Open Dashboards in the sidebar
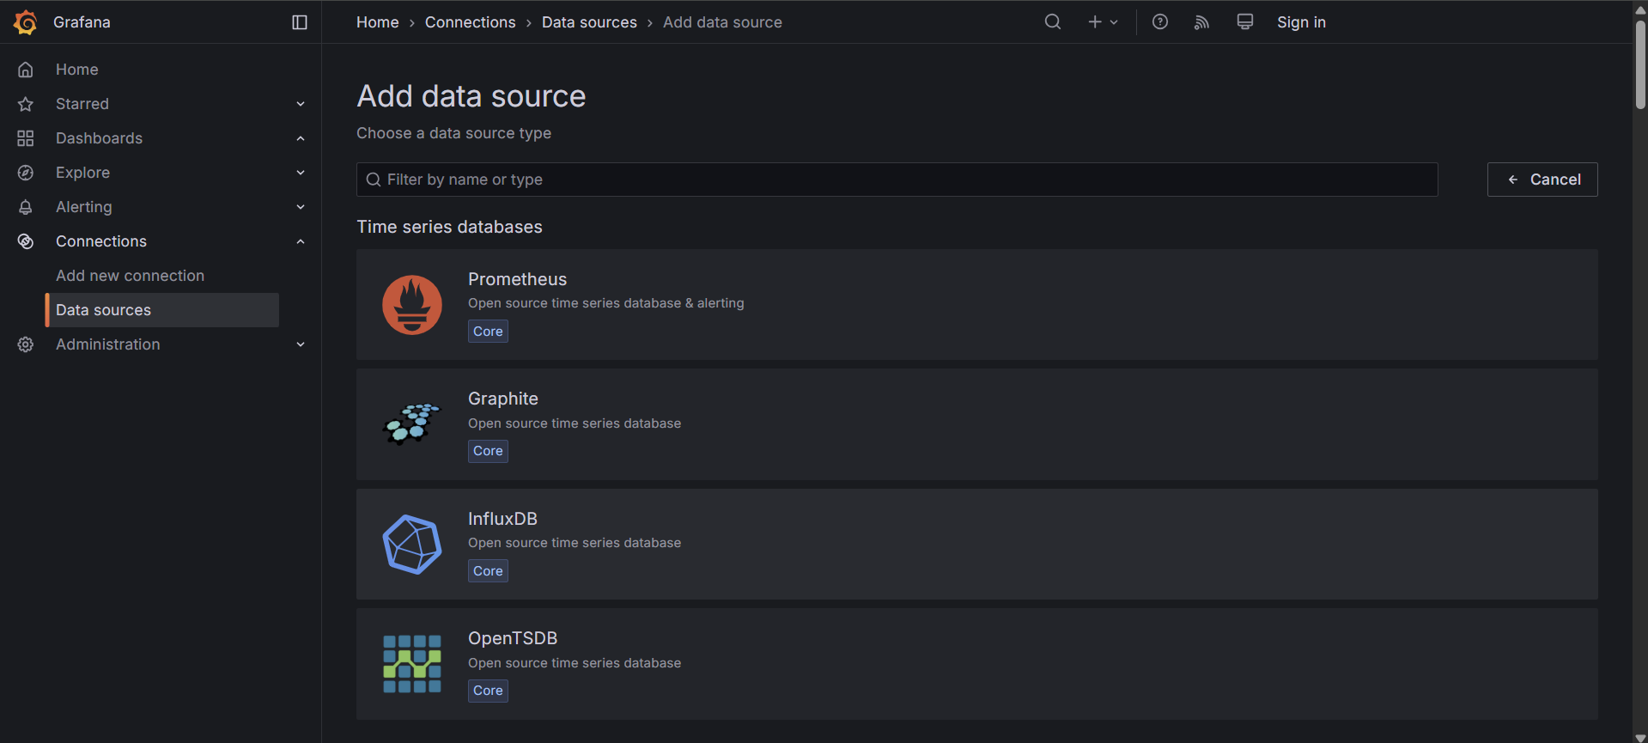The width and height of the screenshot is (1648, 743). (x=100, y=138)
